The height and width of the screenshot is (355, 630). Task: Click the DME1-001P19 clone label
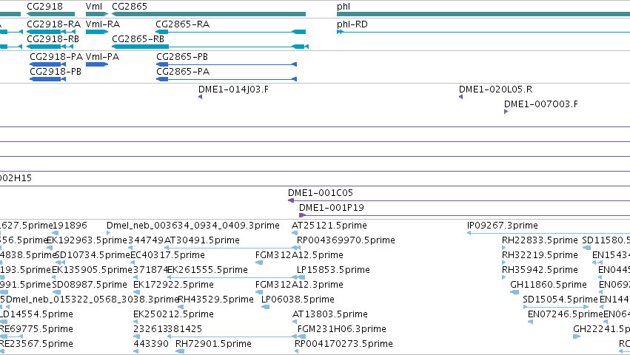tap(332, 208)
